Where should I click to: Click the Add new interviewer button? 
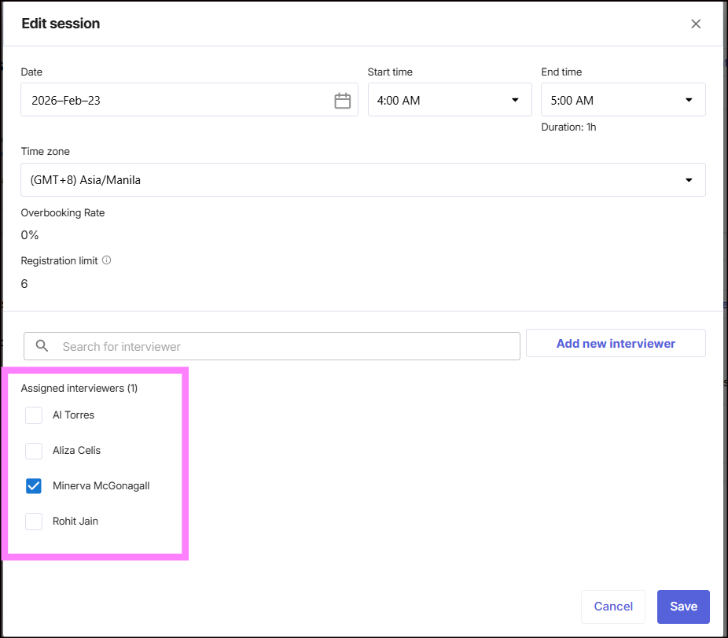(616, 344)
